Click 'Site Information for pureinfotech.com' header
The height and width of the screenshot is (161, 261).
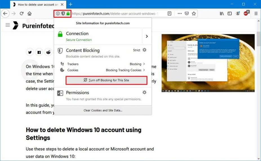(x=103, y=23)
